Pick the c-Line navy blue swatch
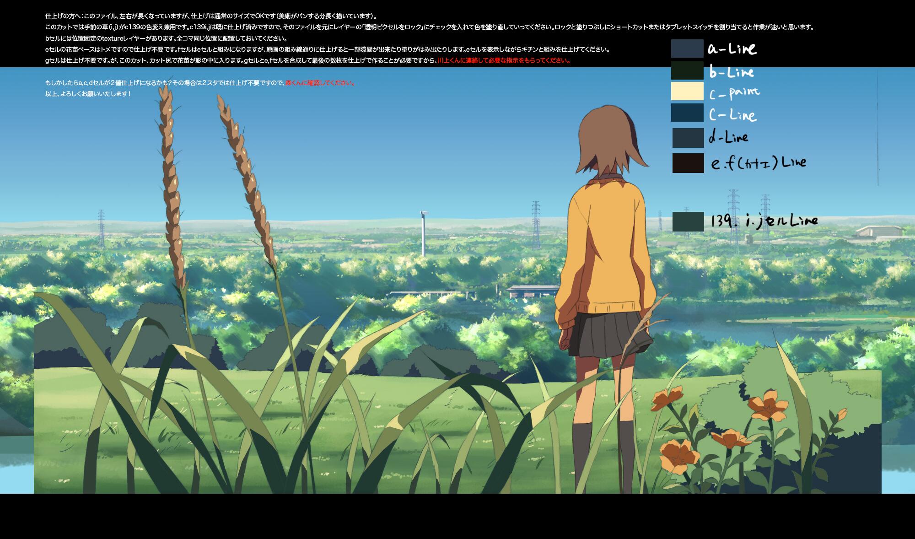This screenshot has height=539, width=915. [x=687, y=113]
